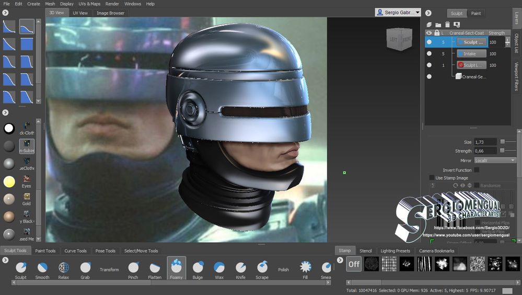Expand the sculpt tools tray arrow
Screen dimensions: 522x295
pyautogui.click(x=5, y=260)
